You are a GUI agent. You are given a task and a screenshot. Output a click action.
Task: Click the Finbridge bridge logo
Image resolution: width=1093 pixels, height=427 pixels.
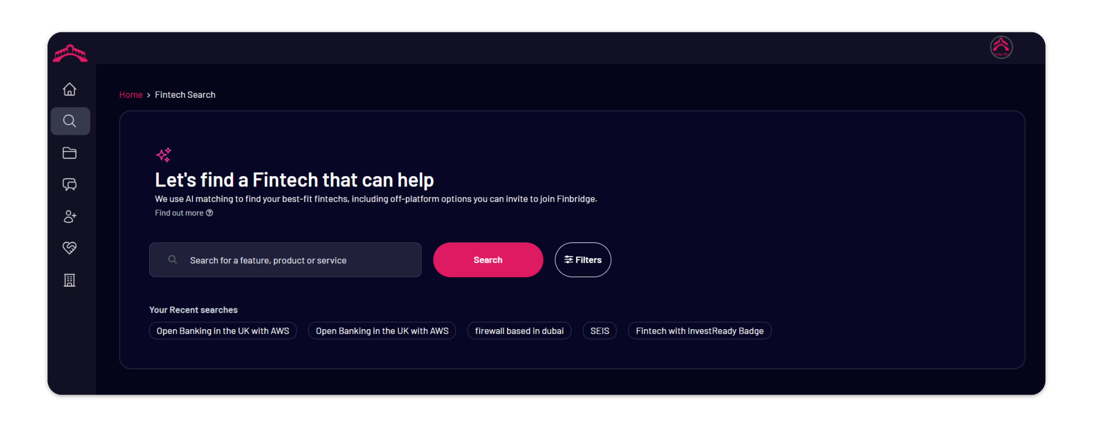pyautogui.click(x=70, y=53)
